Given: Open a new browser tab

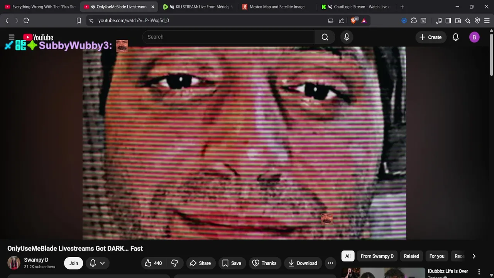Looking at the screenshot, I should pos(402,7).
